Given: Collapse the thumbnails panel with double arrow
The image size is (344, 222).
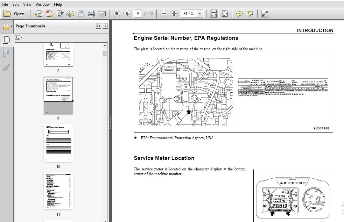Looking at the screenshot, I should 99,26.
